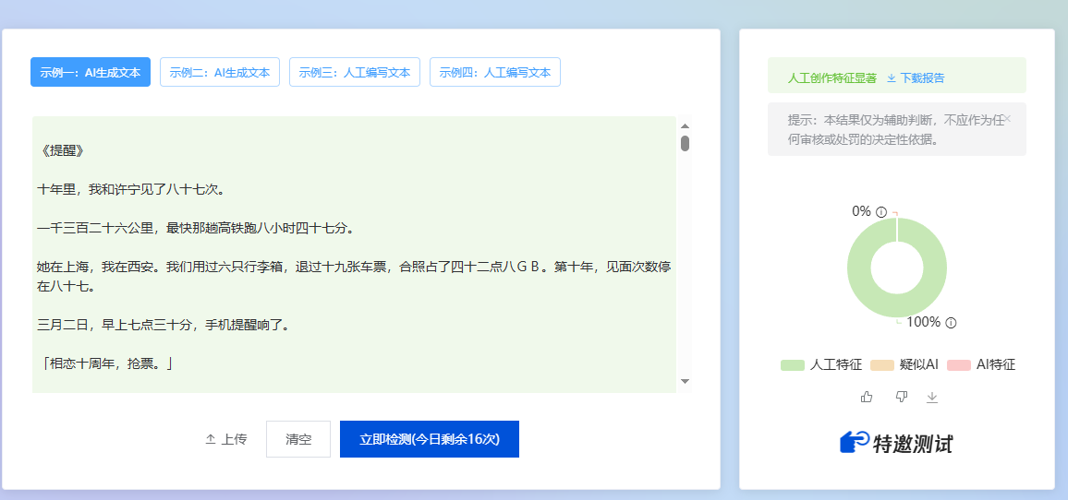Click the download icon below legend
This screenshot has height=500, width=1068.
click(x=932, y=397)
